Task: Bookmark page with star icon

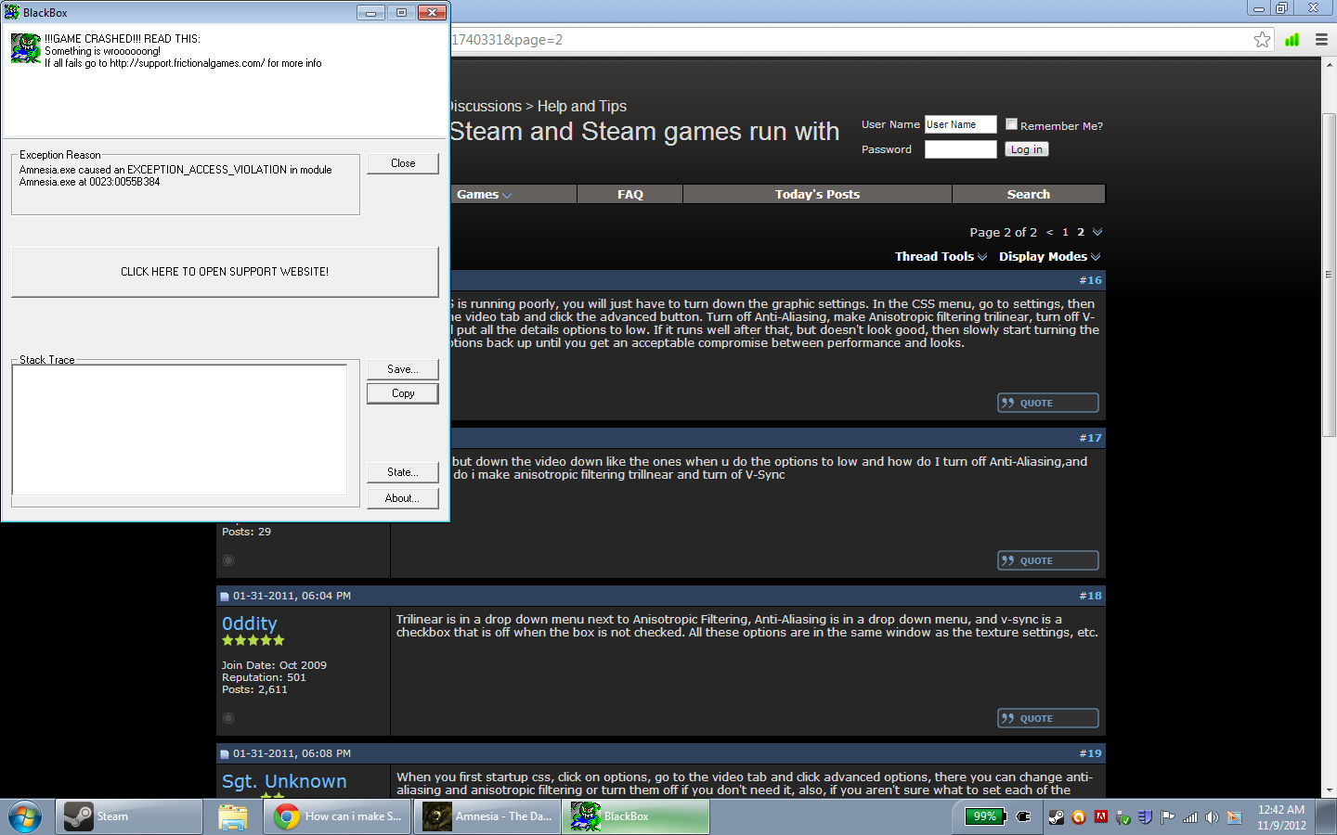Action: pos(1262,39)
